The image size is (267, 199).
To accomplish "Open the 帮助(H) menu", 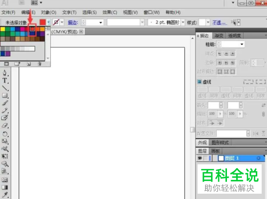I will tap(173, 12).
